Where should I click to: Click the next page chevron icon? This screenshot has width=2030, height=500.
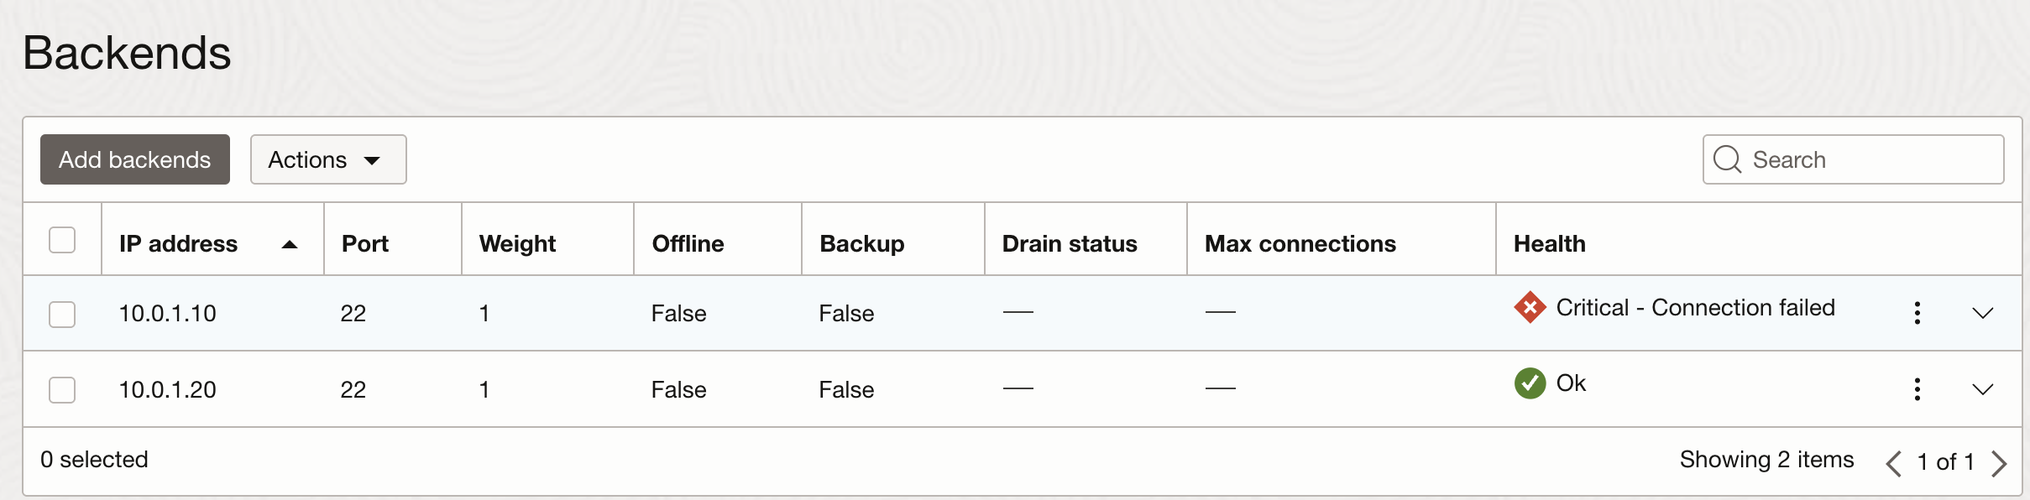coord(1998,461)
